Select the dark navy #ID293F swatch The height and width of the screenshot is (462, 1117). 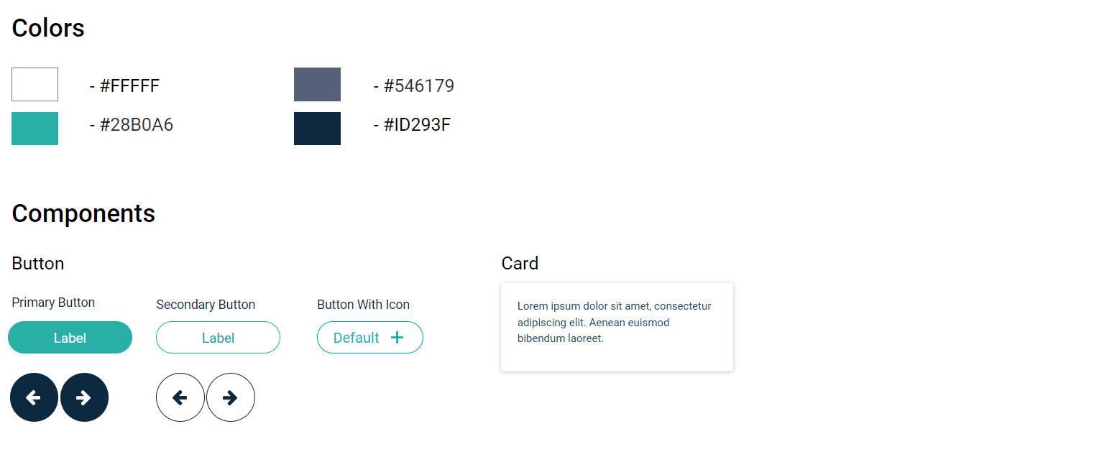pos(317,129)
